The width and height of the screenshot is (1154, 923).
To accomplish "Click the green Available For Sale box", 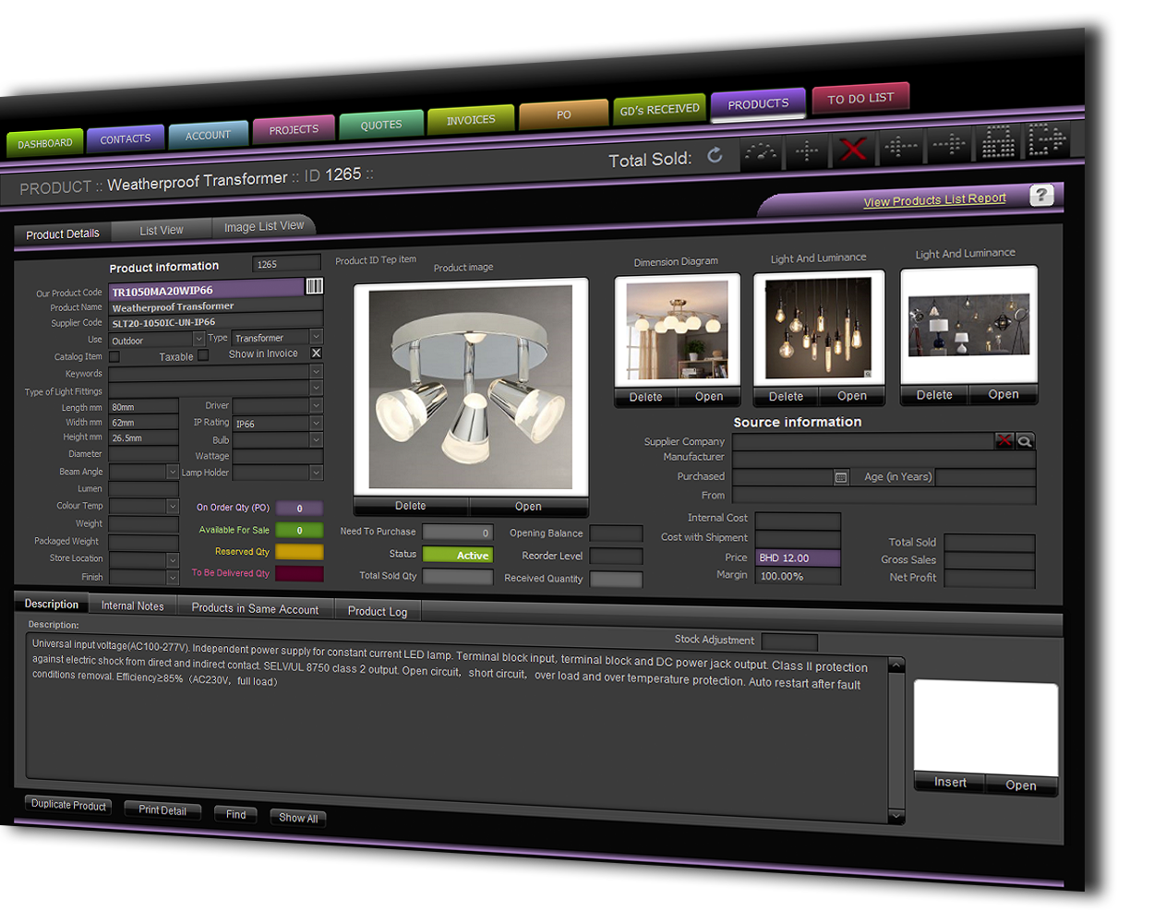I will point(299,530).
